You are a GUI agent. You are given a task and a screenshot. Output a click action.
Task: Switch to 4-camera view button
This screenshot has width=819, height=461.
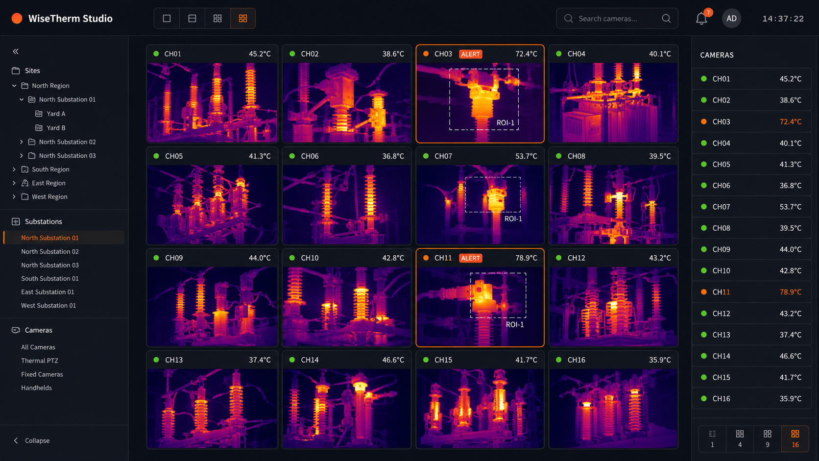coord(740,438)
